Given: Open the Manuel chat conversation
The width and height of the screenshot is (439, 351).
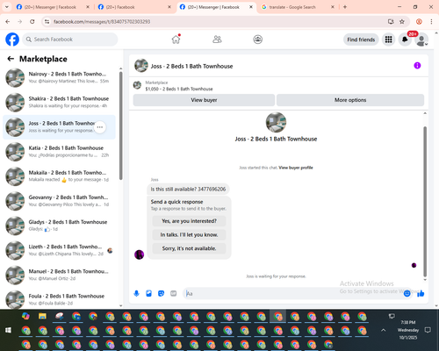Looking at the screenshot, I should coord(59,275).
